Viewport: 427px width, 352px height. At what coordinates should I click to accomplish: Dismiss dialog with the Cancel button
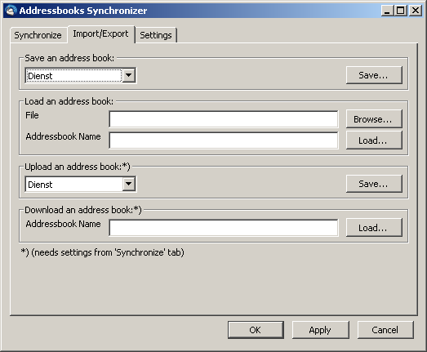point(385,330)
